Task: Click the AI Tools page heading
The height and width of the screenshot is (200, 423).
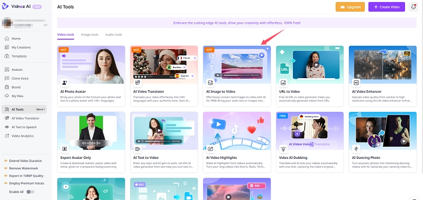Action: pos(66,7)
